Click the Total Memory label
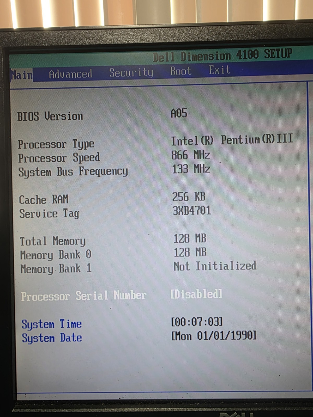The width and height of the screenshot is (313, 417). click(x=53, y=241)
